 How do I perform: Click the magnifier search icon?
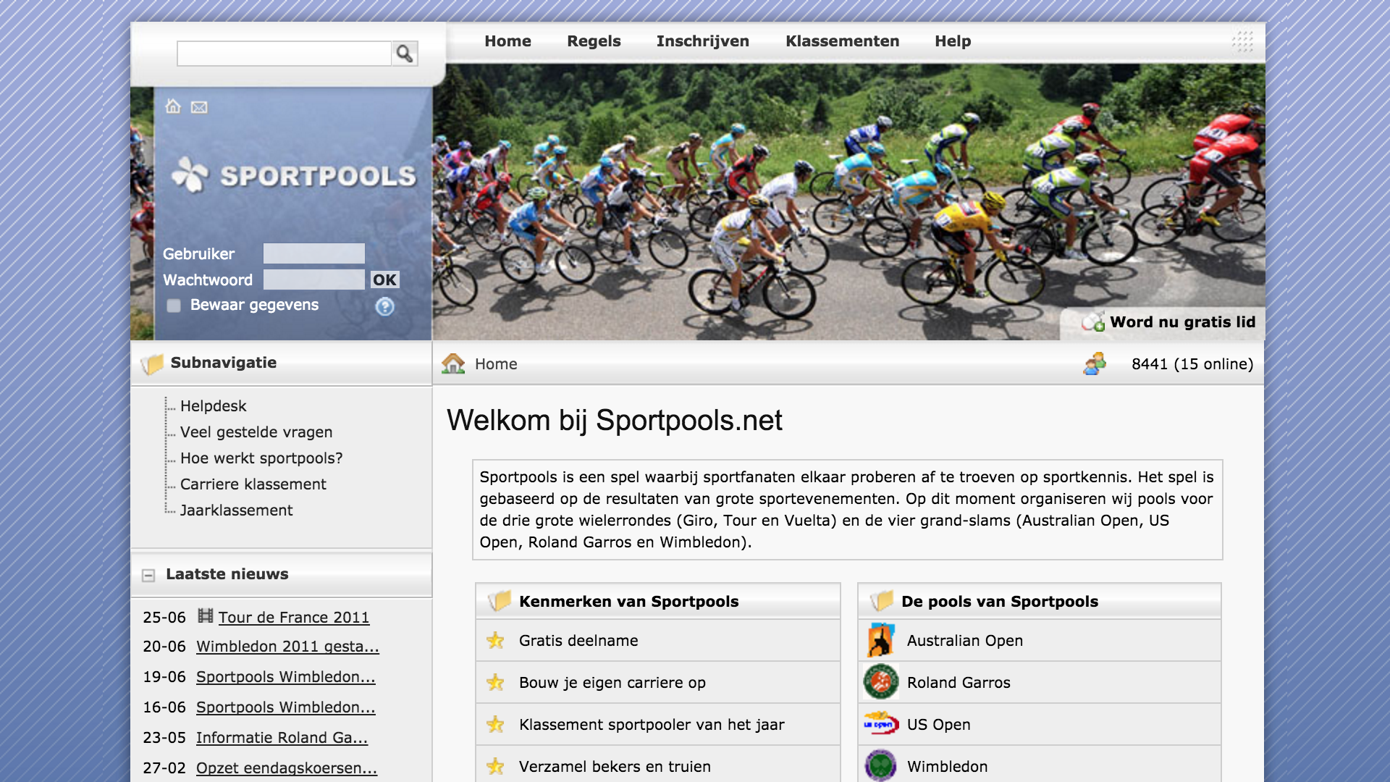coord(405,54)
